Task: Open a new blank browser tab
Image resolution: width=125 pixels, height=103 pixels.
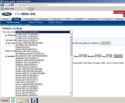Action: click(x=31, y=9)
